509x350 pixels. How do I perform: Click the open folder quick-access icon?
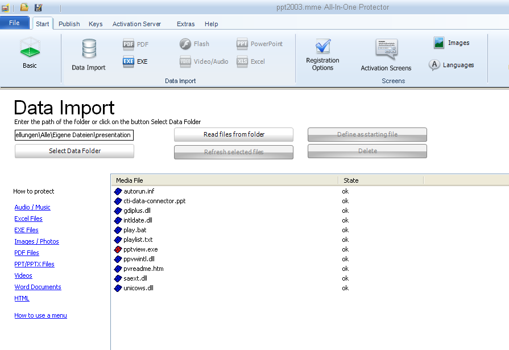(24, 7)
